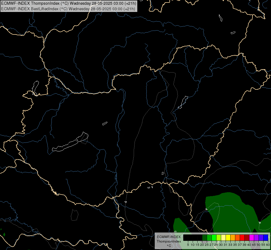Select the dark red 39–40 legend swatch
271x250 pixels.
pos(247,237)
